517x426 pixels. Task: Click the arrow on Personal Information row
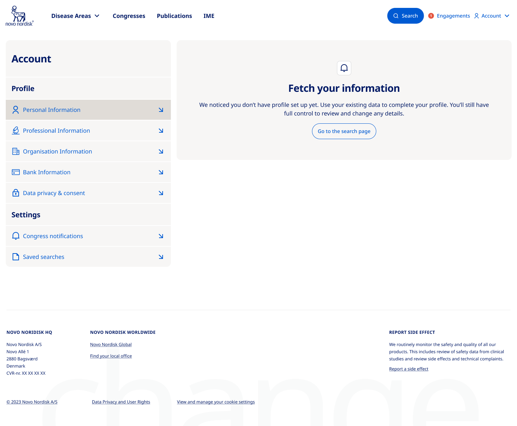coord(161,110)
